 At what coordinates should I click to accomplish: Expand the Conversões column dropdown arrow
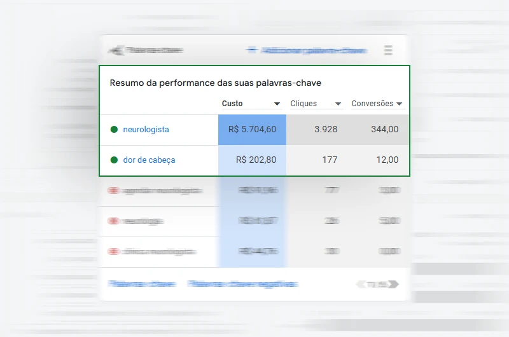pos(400,104)
